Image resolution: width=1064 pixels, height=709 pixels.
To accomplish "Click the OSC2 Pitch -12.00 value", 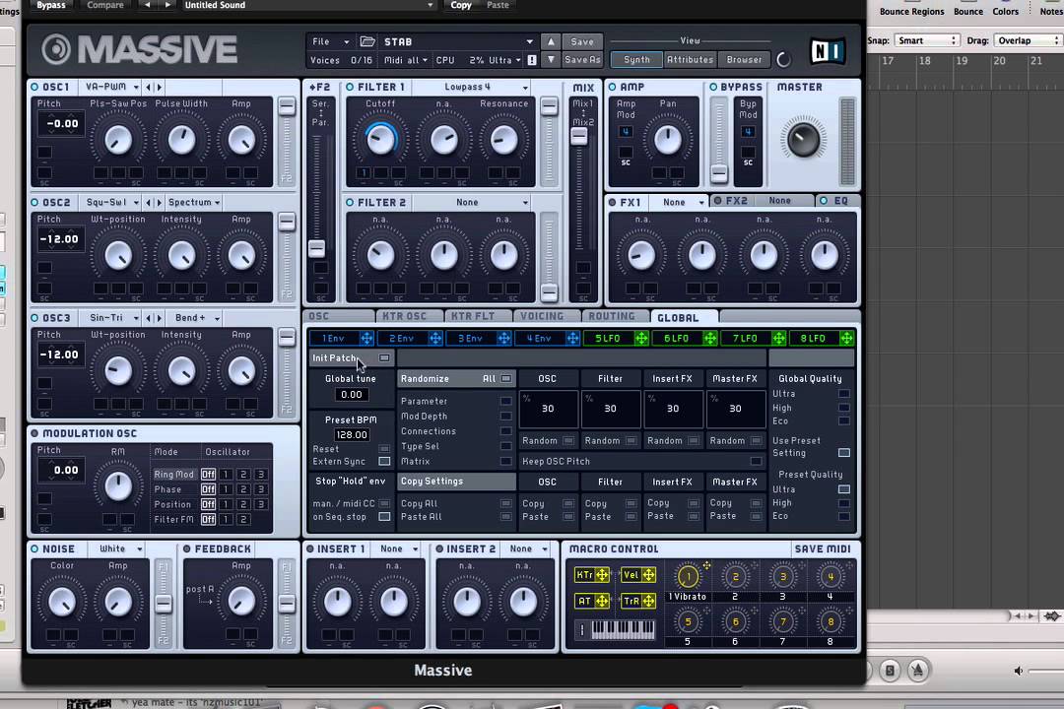I will click(x=60, y=239).
